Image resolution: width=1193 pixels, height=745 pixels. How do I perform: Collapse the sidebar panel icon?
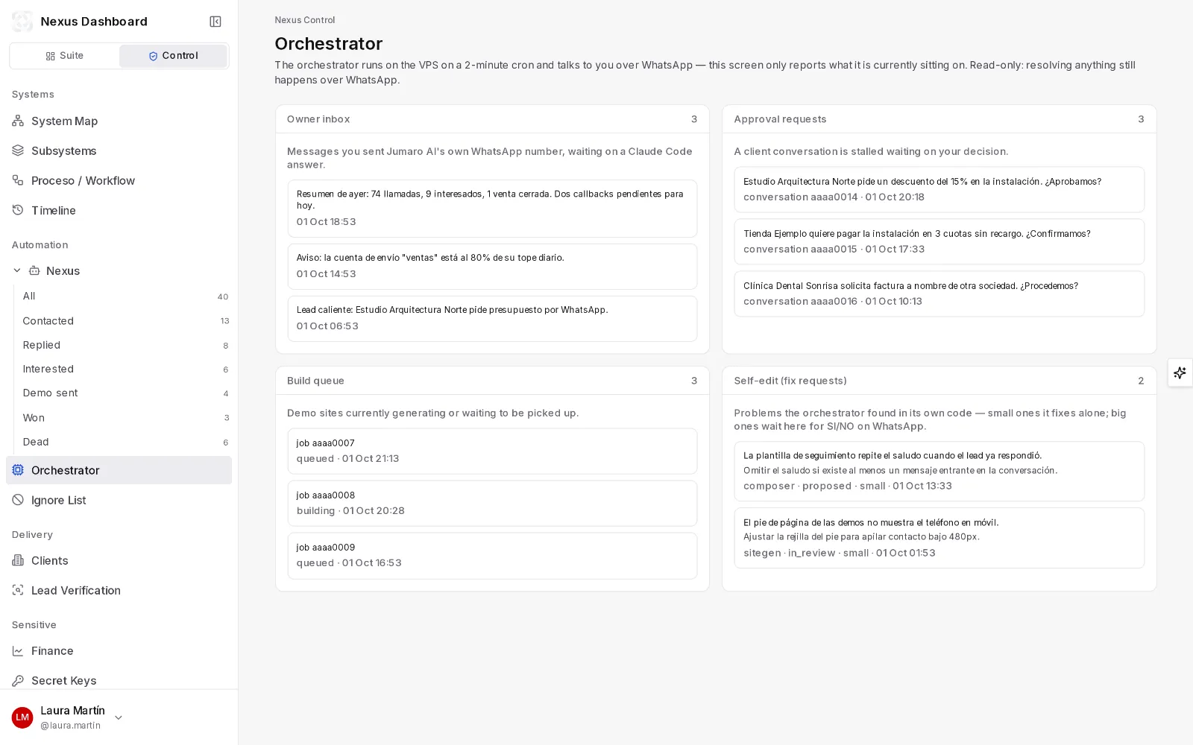215,22
